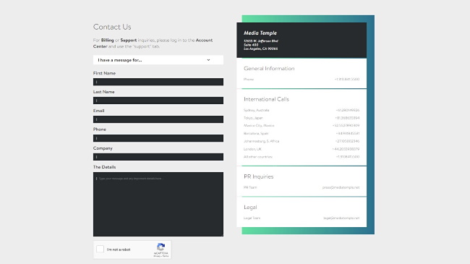Screen dimensions: 470x264
Task: Click the press@mediatemple.net email link
Action: 341,187
